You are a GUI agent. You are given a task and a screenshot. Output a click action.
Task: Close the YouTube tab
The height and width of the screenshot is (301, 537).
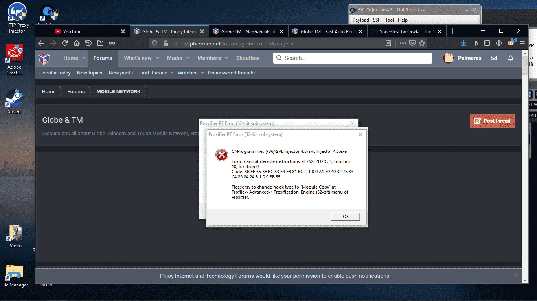coord(123,32)
